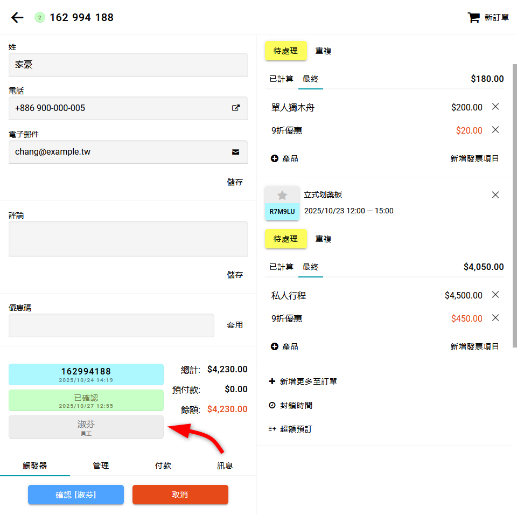This screenshot has height=514, width=517.
Task: Open the yellow 待處理 status for 立式划槳板
Action: tap(285, 239)
